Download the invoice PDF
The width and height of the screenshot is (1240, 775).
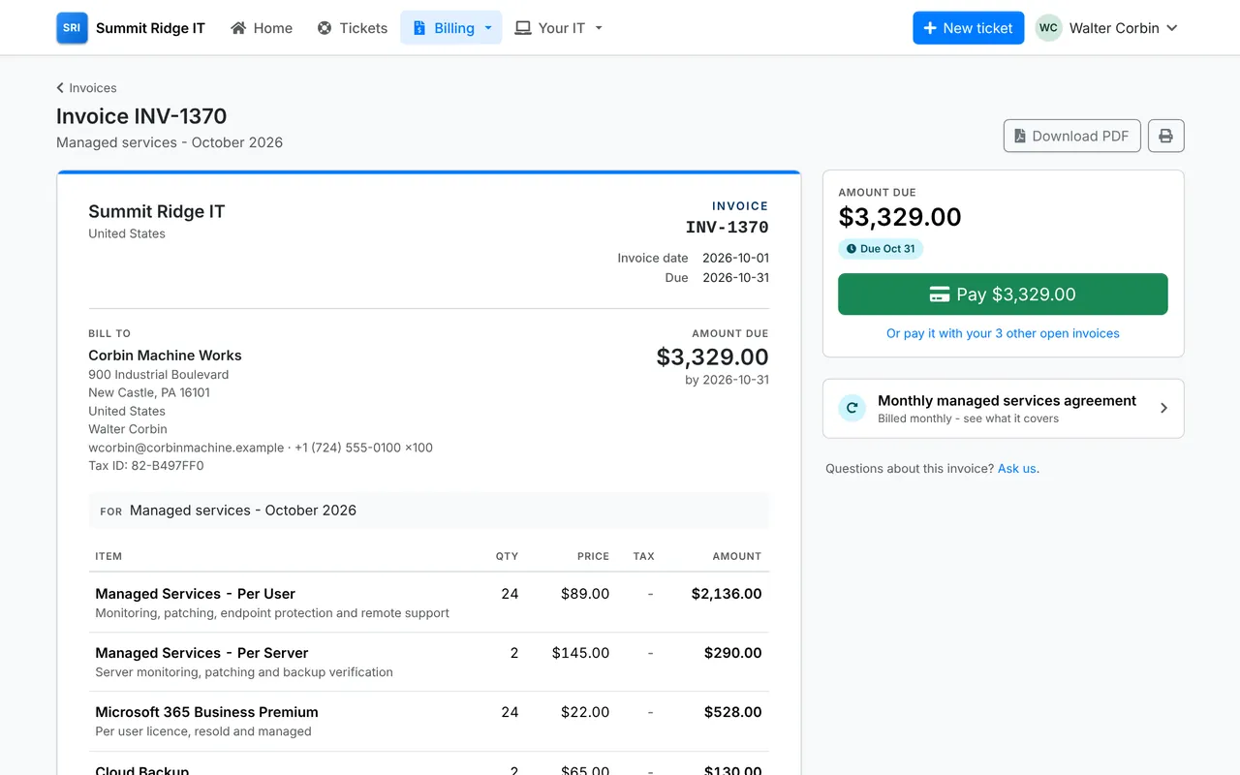1071,136
